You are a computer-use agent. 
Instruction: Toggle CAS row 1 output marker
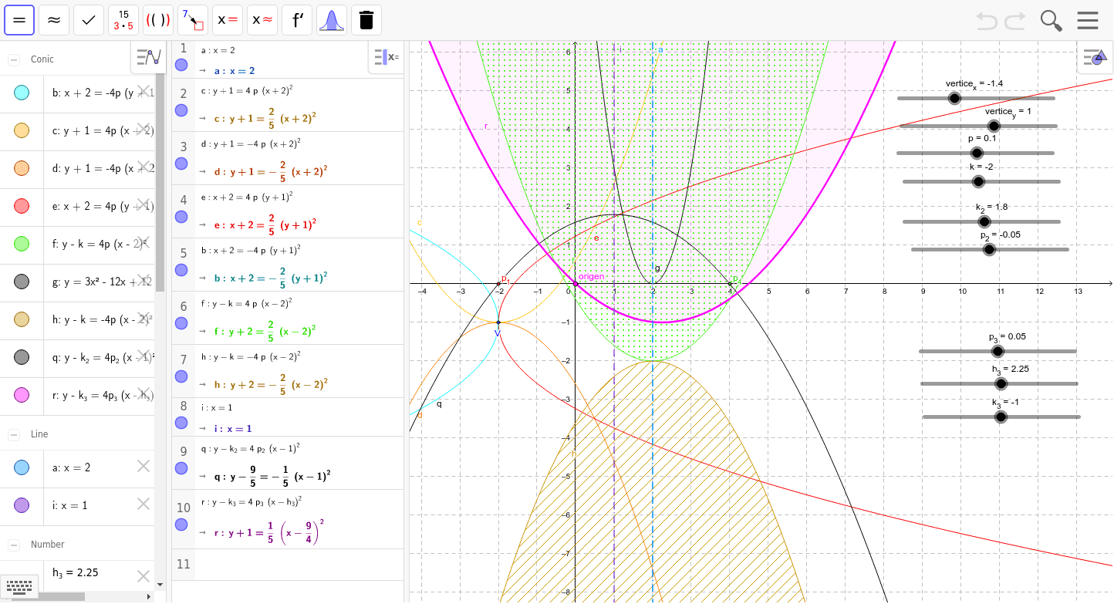coord(181,66)
